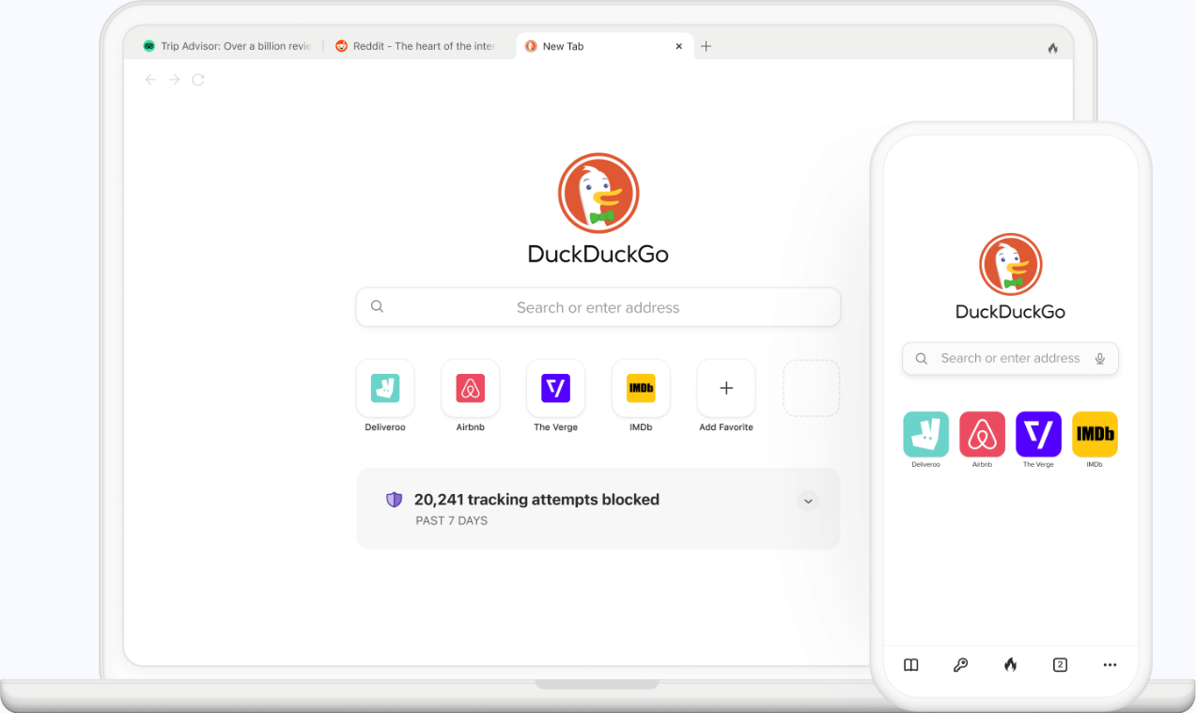Close the New Tab tab
1196x713 pixels.
[x=679, y=46]
